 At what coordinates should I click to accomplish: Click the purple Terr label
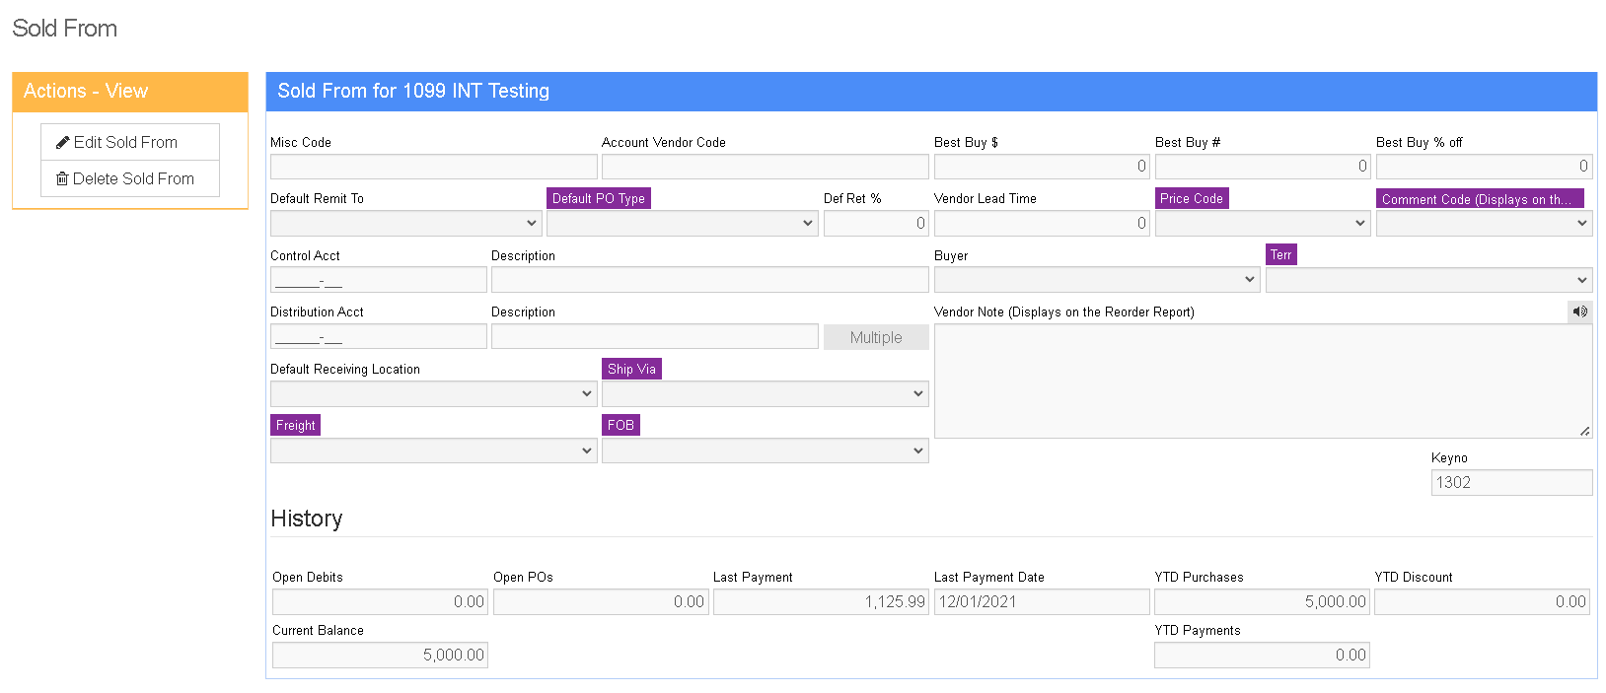[1280, 254]
